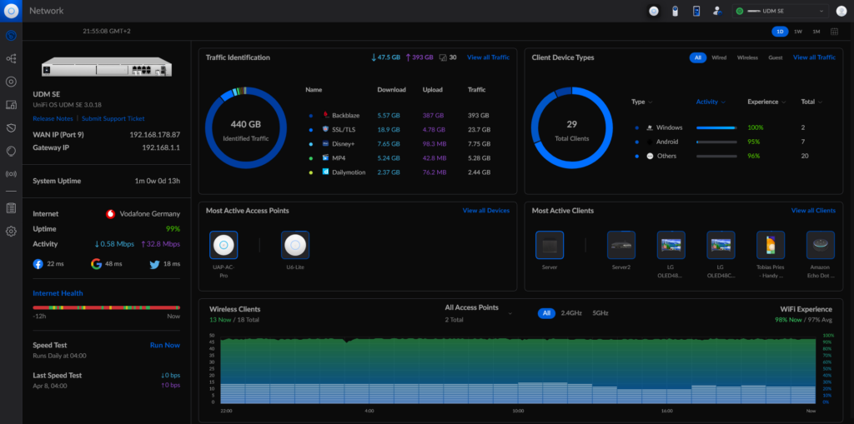Open the Insights bulb icon in the sidebar
This screenshot has height=424, width=854.
click(11, 151)
